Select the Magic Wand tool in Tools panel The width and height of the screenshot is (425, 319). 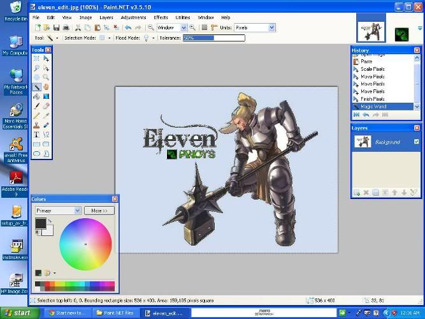tap(36, 87)
